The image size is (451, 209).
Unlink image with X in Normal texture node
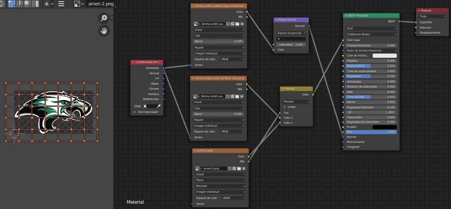[242, 24]
